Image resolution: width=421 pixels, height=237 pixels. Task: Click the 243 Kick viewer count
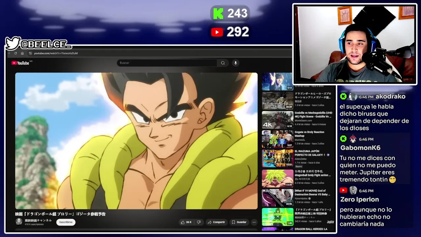(x=237, y=13)
